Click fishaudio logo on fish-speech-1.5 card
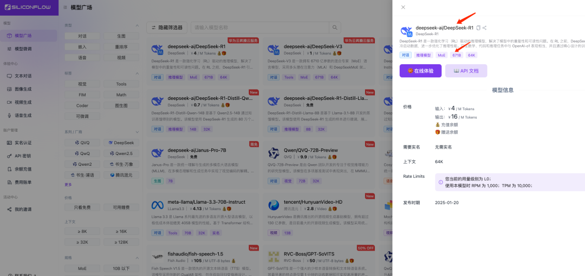 coord(158,257)
